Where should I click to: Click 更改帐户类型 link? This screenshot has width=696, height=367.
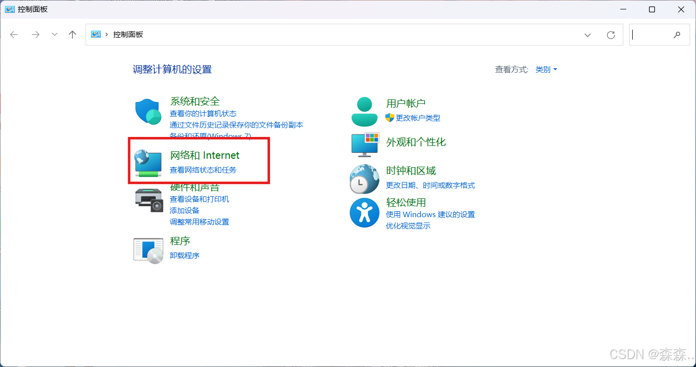(418, 118)
